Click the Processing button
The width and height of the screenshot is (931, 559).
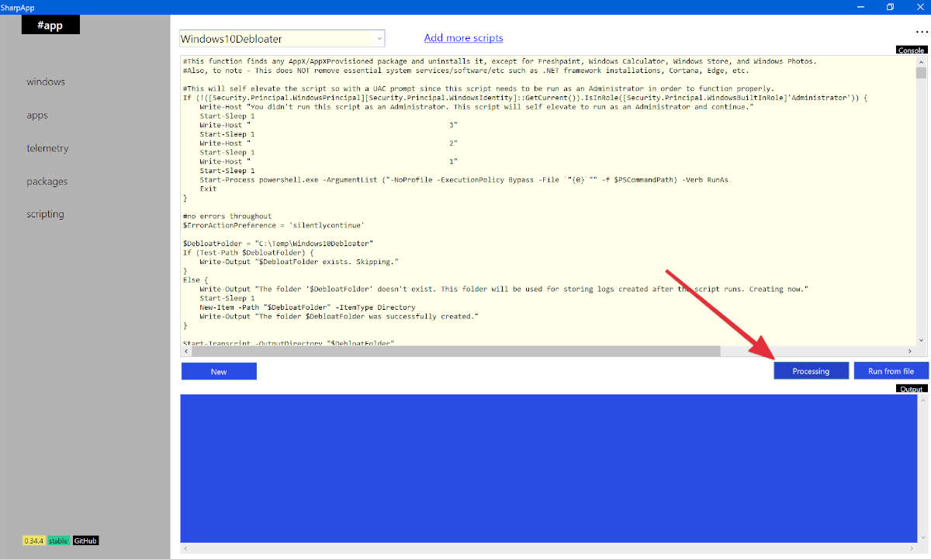point(811,371)
